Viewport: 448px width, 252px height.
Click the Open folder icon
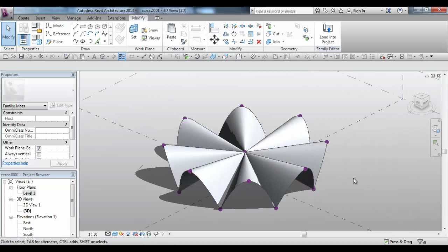[x=13, y=56]
